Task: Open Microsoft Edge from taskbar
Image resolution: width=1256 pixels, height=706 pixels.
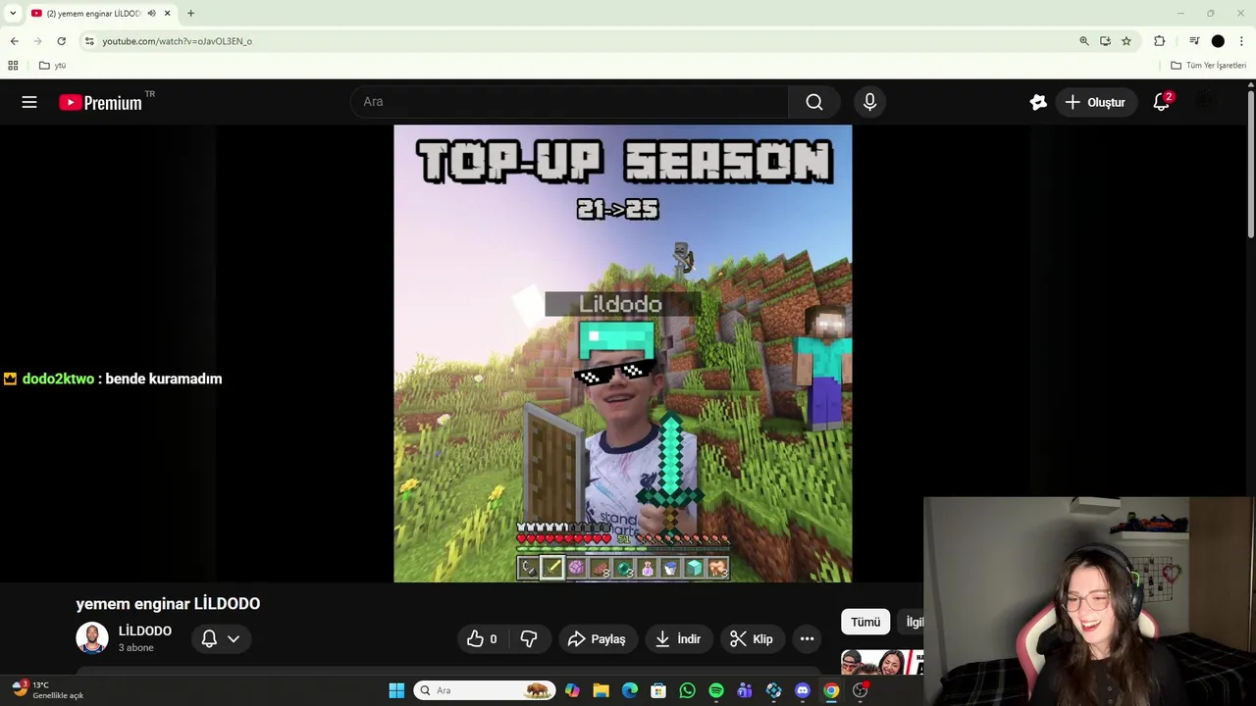Action: pyautogui.click(x=630, y=690)
